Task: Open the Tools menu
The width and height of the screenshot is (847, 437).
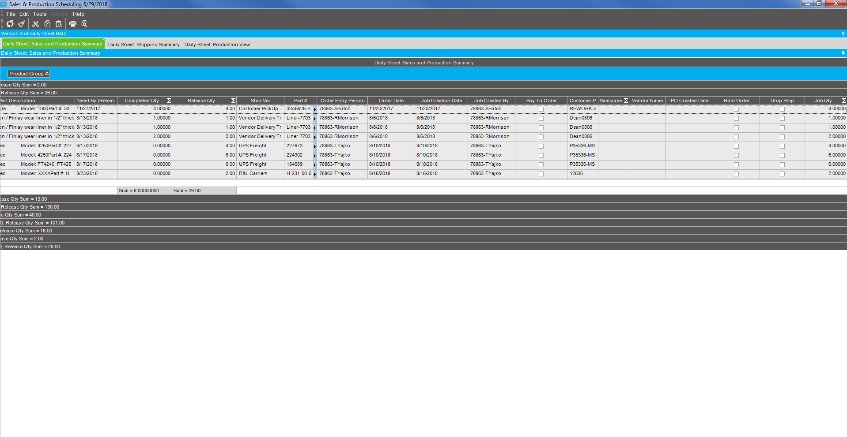Action: (40, 14)
